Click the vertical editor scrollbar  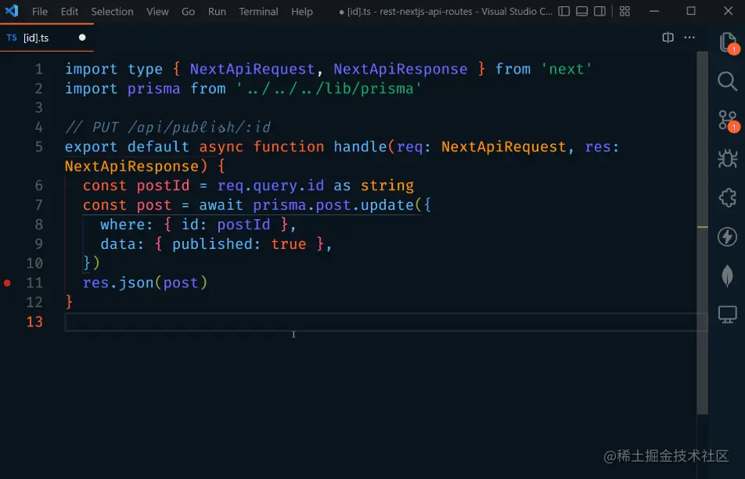[x=702, y=233]
